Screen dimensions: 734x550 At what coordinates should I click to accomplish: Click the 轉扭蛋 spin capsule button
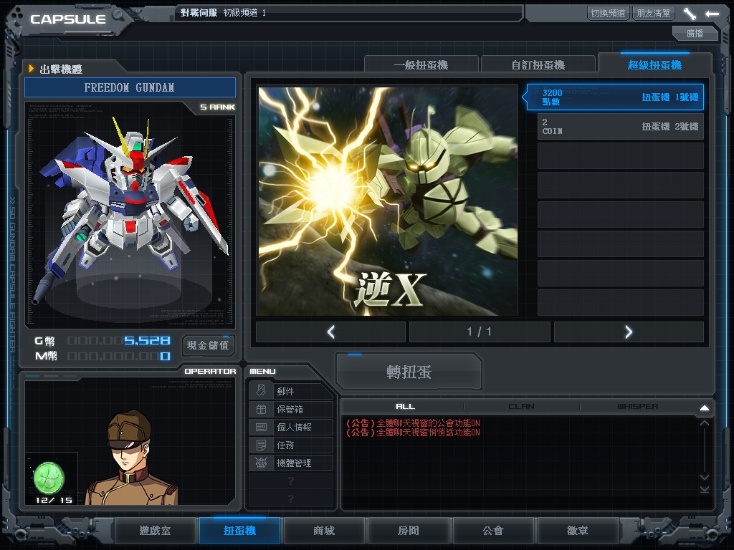(409, 372)
